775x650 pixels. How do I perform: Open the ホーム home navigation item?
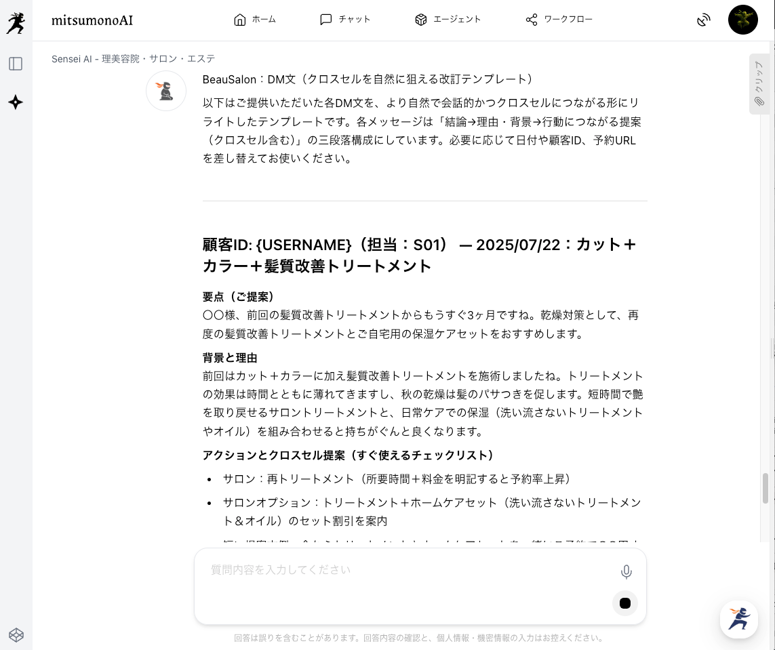pyautogui.click(x=254, y=20)
